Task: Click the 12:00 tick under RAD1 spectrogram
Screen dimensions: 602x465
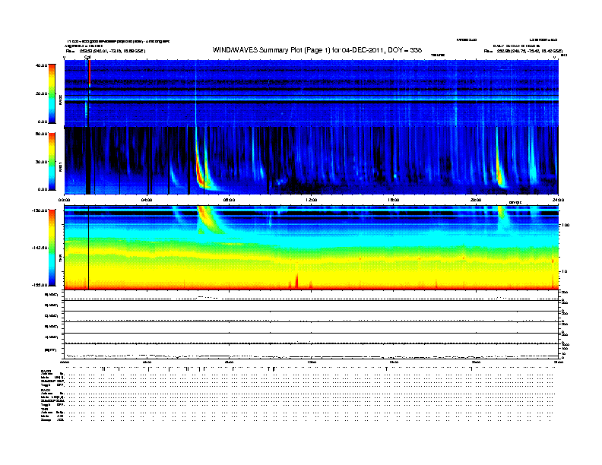Action: pos(312,200)
